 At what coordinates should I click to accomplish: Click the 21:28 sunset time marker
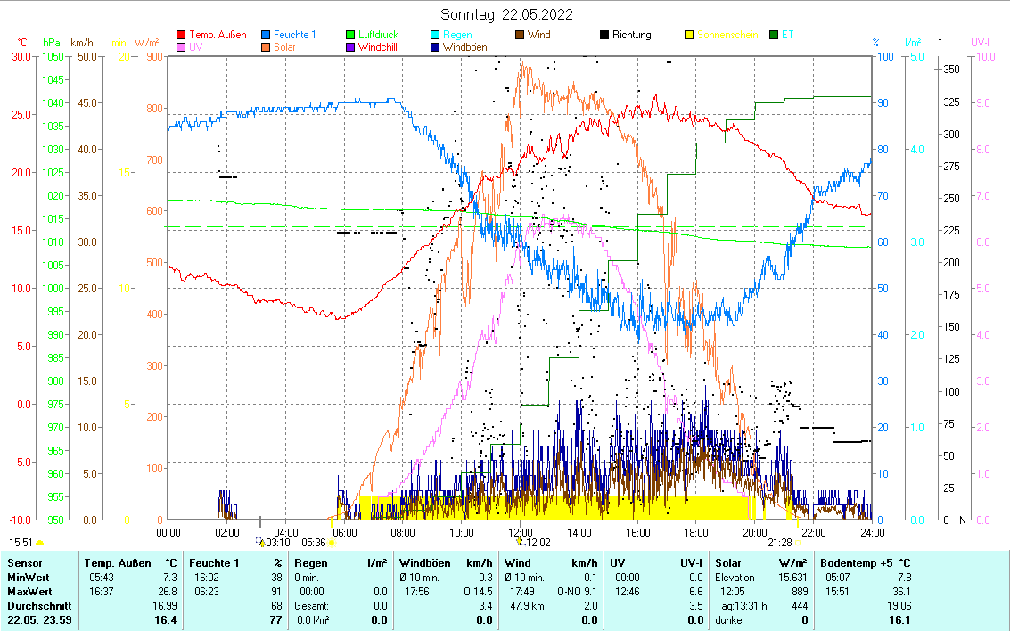(x=780, y=541)
